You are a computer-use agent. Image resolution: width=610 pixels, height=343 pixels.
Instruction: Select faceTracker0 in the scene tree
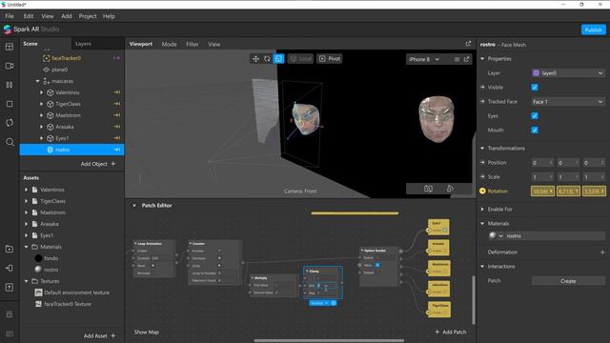[x=66, y=58]
